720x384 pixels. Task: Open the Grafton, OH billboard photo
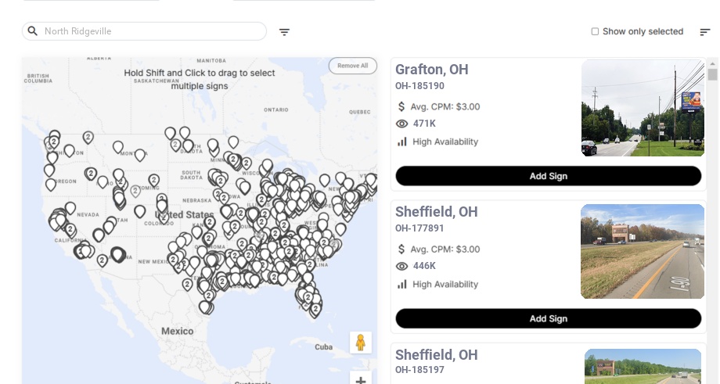pyautogui.click(x=643, y=108)
